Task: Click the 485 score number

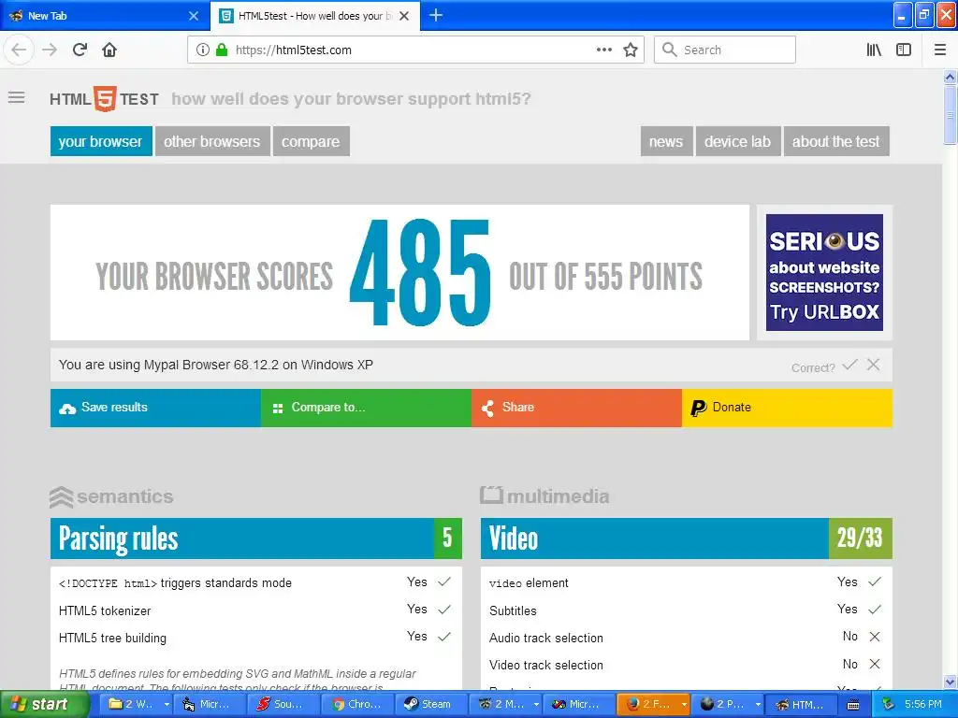Action: (x=420, y=272)
